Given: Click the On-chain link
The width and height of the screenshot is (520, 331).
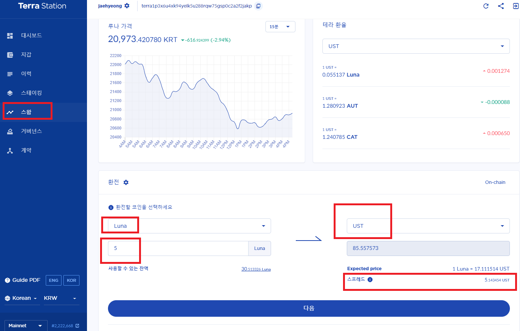Looking at the screenshot, I should click(495, 182).
